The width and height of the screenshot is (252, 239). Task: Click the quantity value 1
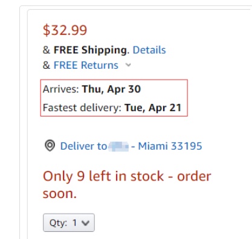click(x=75, y=223)
